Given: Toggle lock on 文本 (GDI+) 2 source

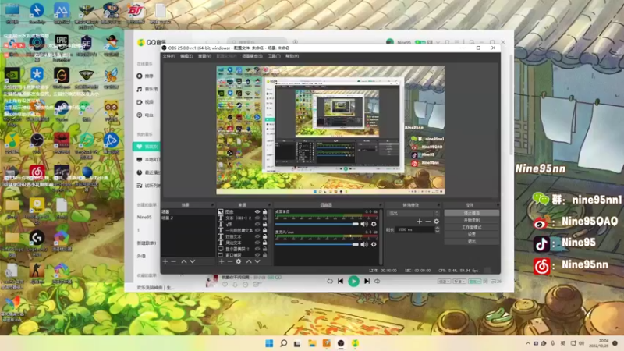Looking at the screenshot, I should (x=264, y=218).
